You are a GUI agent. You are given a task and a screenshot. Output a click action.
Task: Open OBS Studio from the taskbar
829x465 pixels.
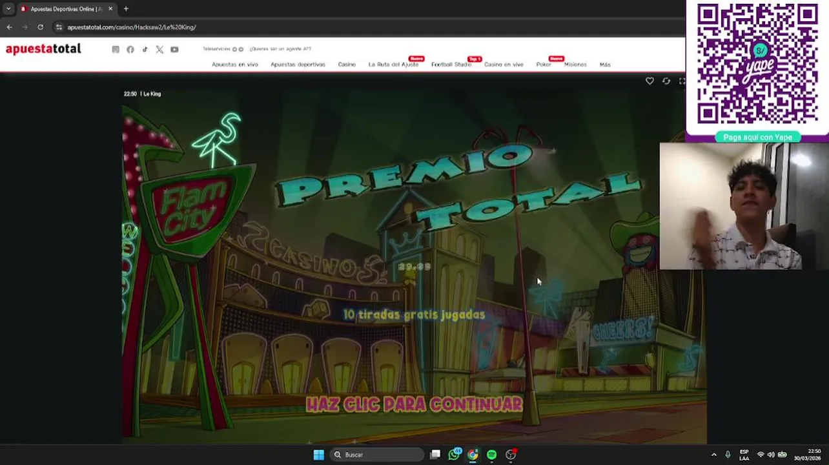[511, 455]
